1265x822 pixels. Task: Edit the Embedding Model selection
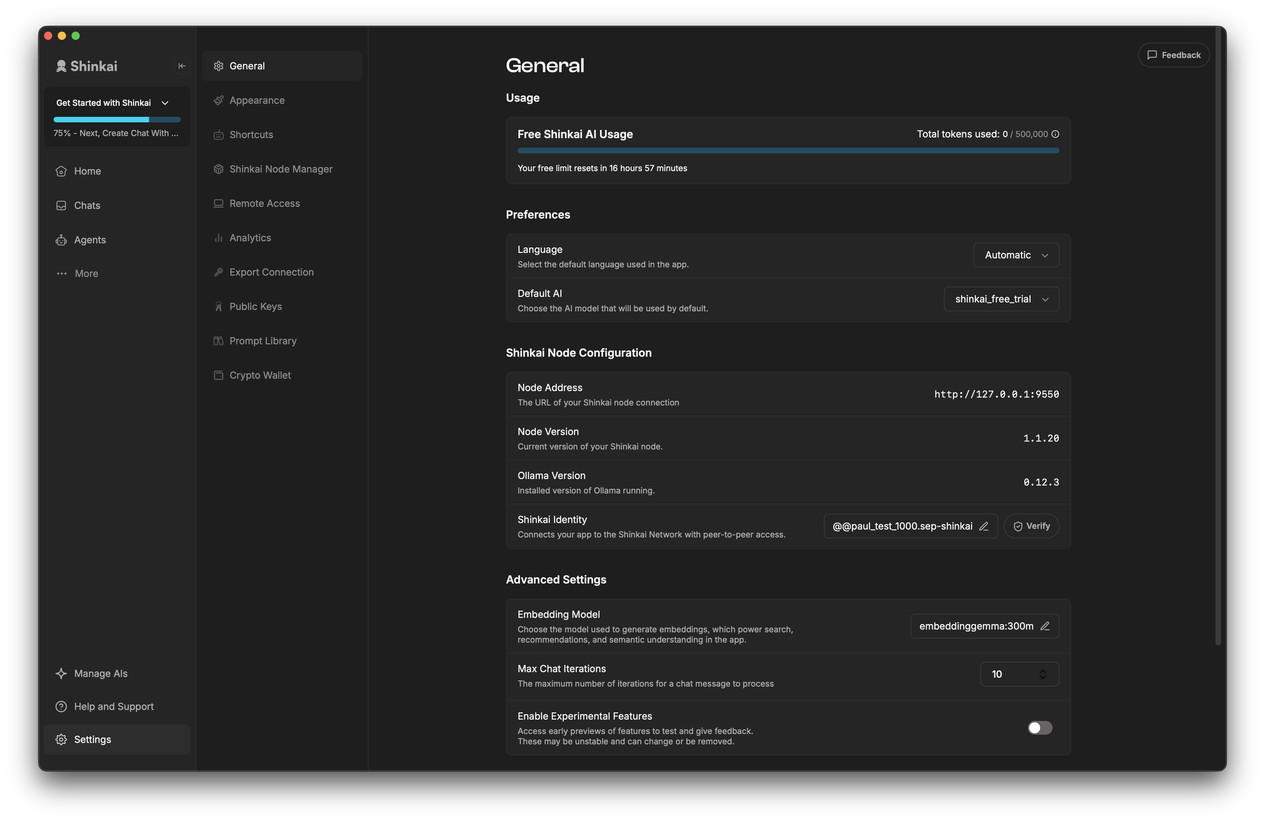click(x=1045, y=626)
